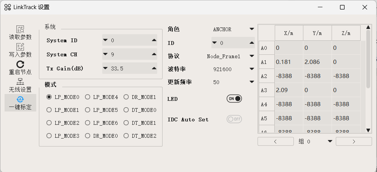
Task: Open the 角色 ANCHOR role dropdown
Action: (x=251, y=29)
